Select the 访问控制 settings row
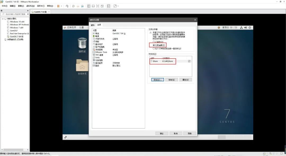Image resolution: width=286 pixels, height=156 pixels. coord(118,50)
